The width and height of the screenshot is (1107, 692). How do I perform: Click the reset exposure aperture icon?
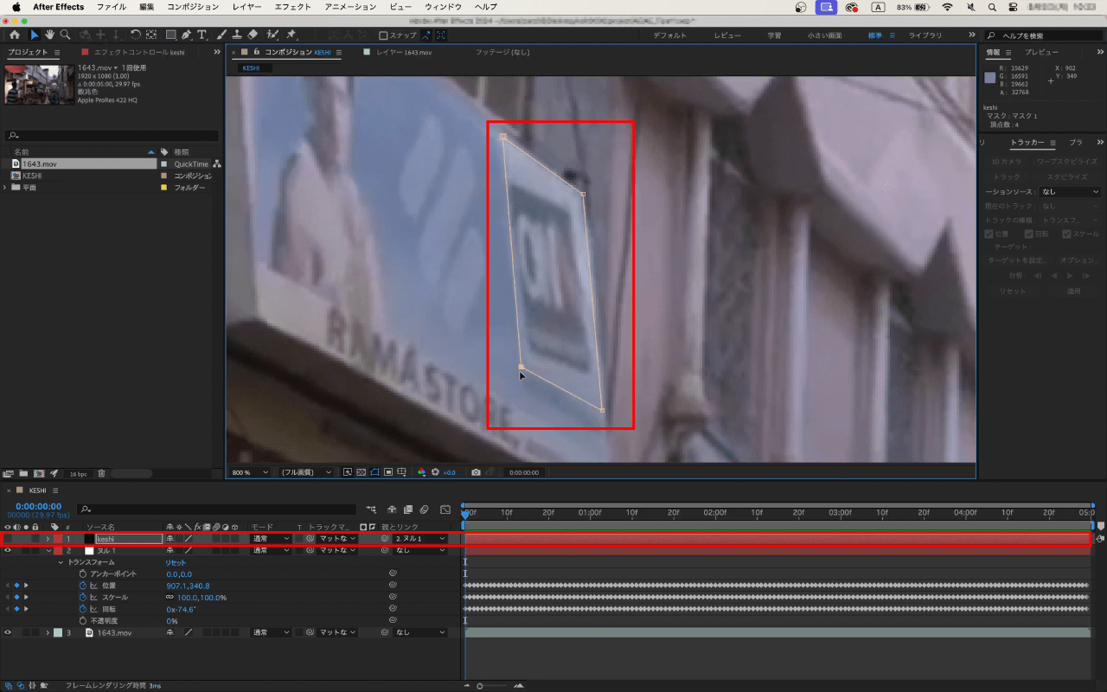point(436,472)
